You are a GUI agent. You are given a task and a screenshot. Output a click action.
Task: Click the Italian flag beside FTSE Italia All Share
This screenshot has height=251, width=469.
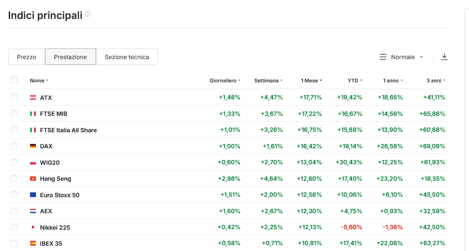33,130
